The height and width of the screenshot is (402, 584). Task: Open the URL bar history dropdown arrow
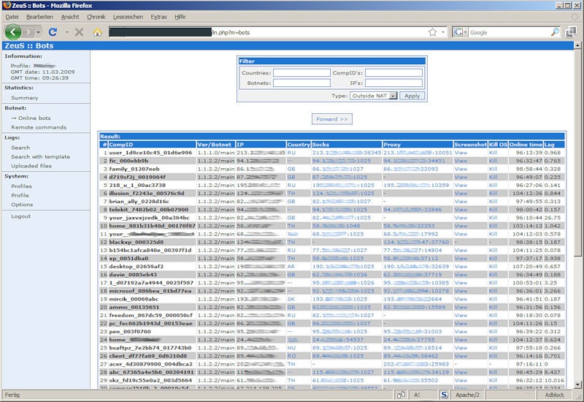point(443,32)
